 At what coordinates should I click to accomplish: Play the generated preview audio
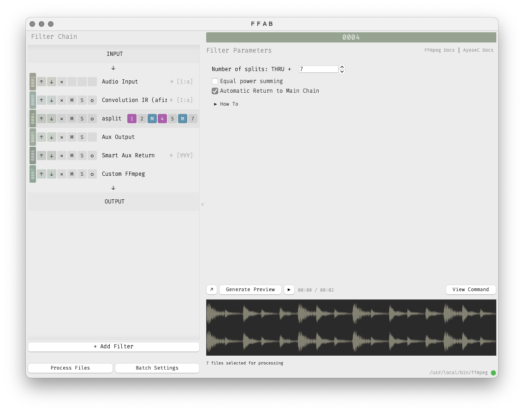[289, 290]
